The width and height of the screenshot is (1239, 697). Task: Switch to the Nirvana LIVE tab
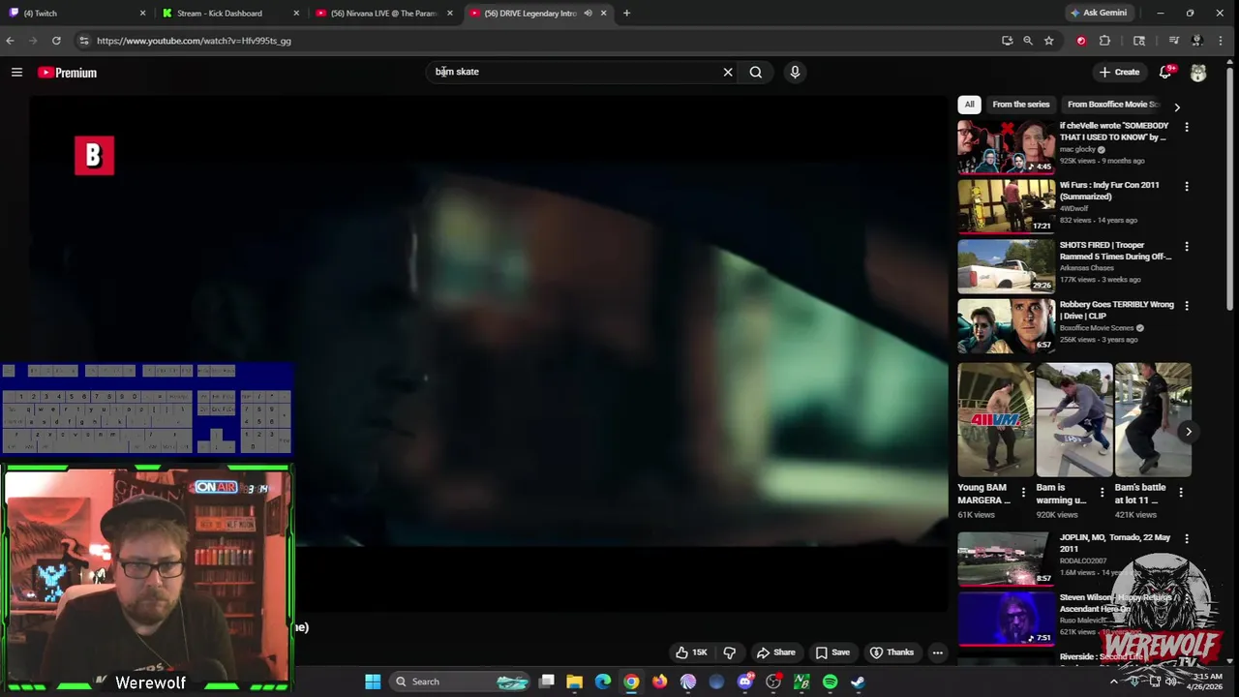384,13
